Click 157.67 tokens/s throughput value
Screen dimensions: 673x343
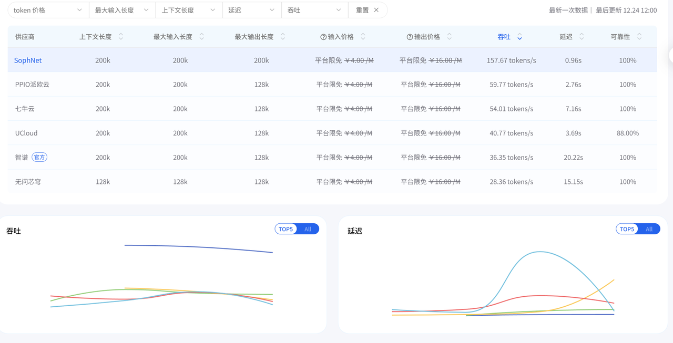512,60
